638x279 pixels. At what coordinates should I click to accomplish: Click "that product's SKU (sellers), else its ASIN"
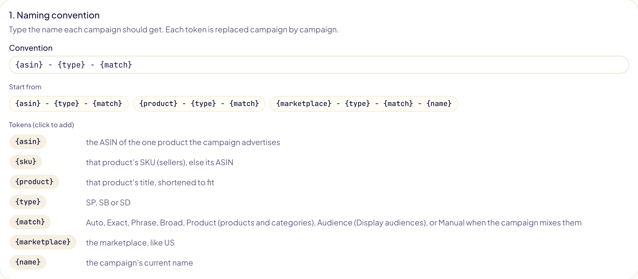click(x=159, y=162)
